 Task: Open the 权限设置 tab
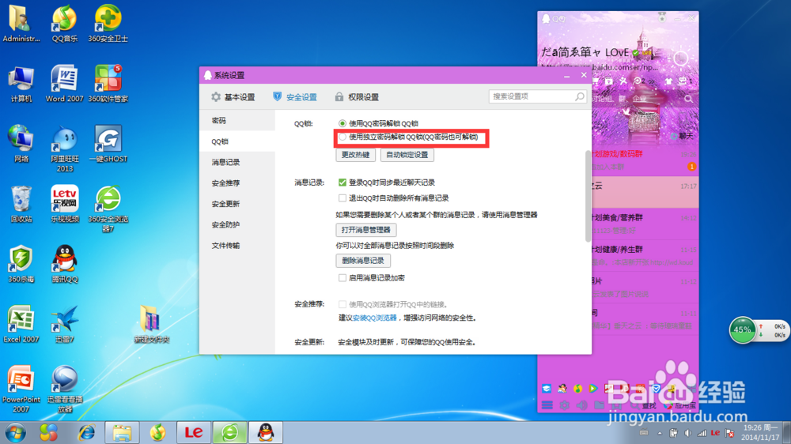coord(357,96)
